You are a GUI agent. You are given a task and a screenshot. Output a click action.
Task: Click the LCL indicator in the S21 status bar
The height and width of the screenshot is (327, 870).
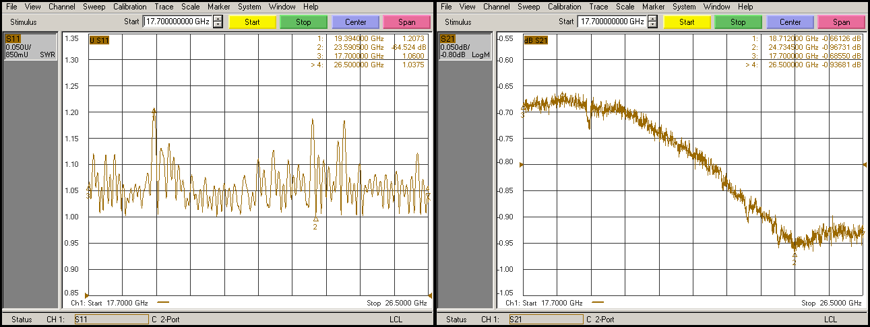pyautogui.click(x=831, y=319)
